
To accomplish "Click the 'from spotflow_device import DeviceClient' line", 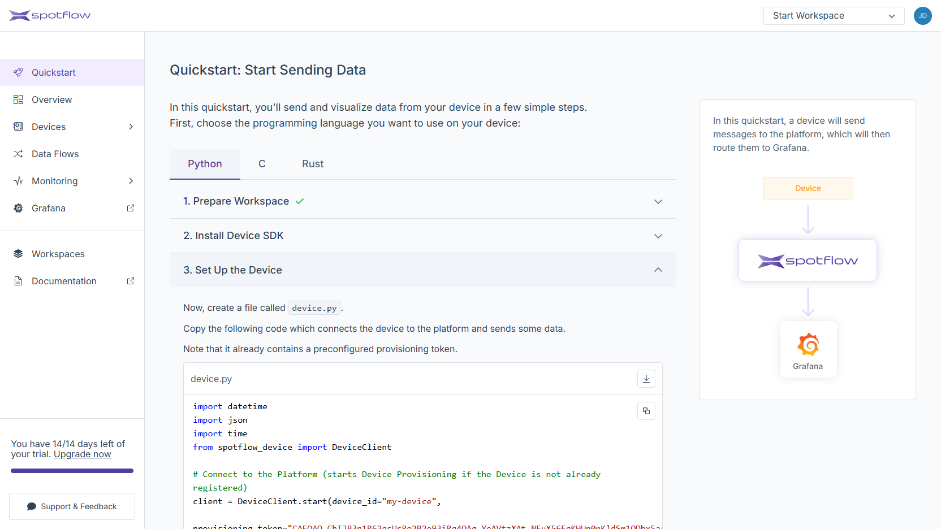I will [x=292, y=447].
